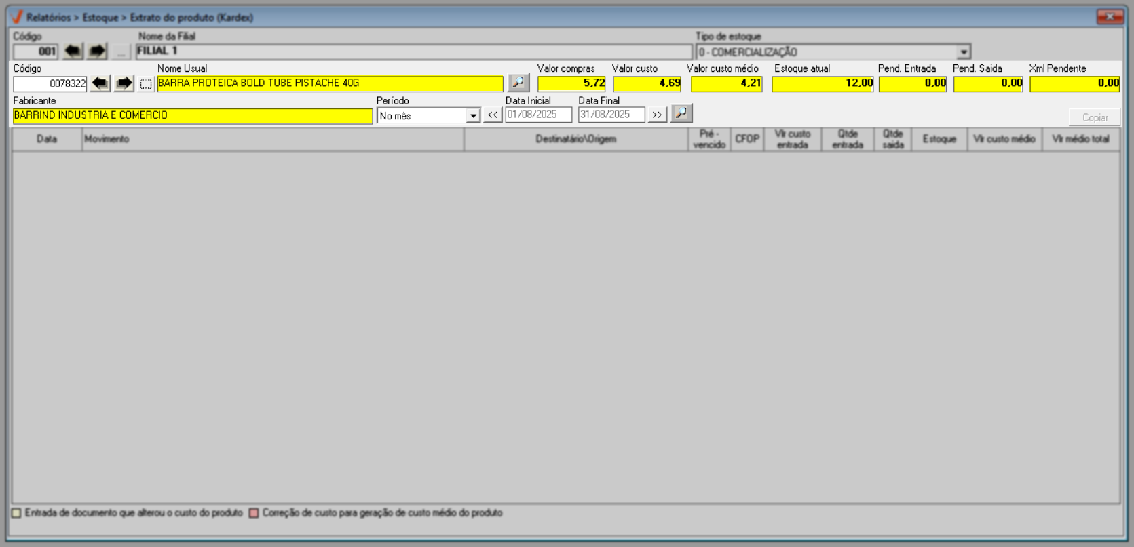Click the 'Valor custo médio' label

click(x=723, y=68)
